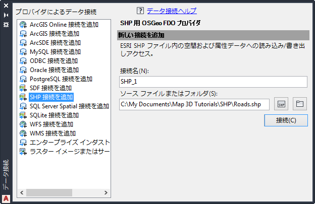Select SHP 接続を追加
This screenshot has width=315, height=204.
coord(51,97)
